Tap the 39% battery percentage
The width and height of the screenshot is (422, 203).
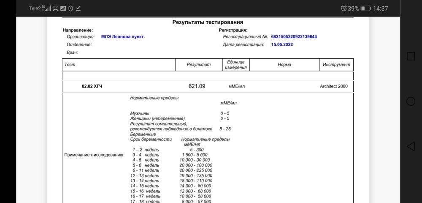coord(353,8)
